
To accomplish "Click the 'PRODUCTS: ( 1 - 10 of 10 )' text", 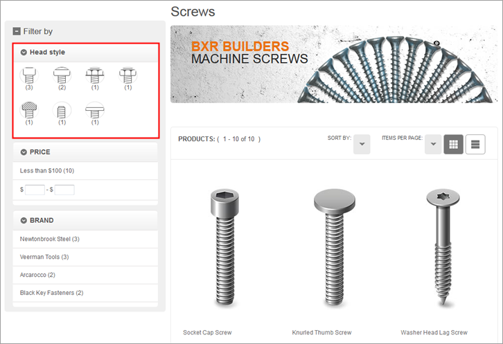I will click(x=220, y=139).
